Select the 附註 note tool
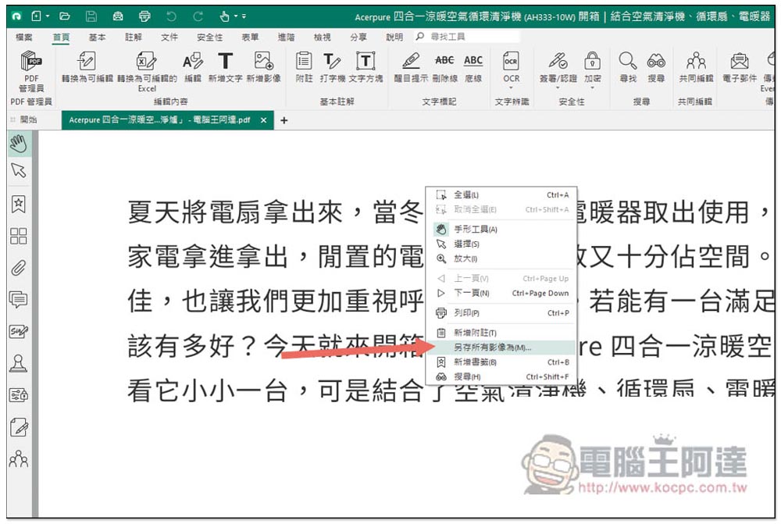The width and height of the screenshot is (781, 524). tap(304, 66)
